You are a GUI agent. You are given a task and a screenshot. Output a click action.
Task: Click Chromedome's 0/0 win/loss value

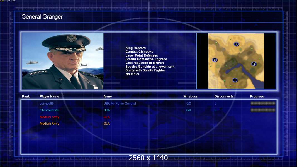tap(188, 110)
